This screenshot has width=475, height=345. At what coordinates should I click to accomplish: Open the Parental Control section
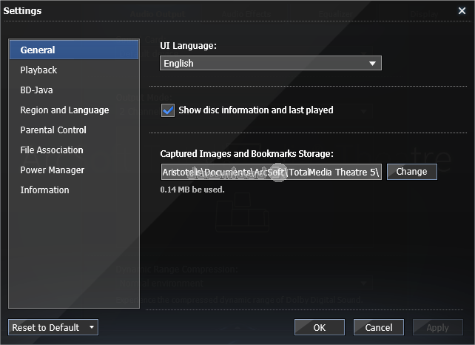pos(53,130)
